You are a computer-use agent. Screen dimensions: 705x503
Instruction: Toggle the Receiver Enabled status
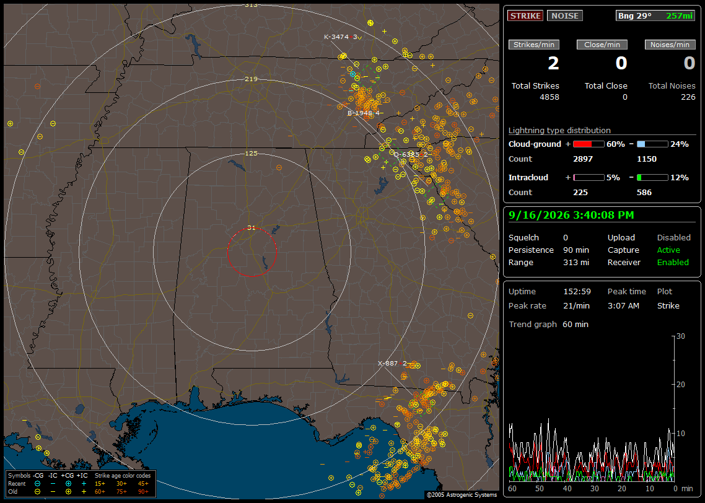tap(673, 262)
